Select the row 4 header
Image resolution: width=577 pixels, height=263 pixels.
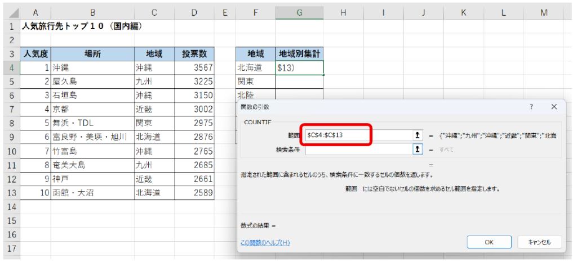point(10,67)
